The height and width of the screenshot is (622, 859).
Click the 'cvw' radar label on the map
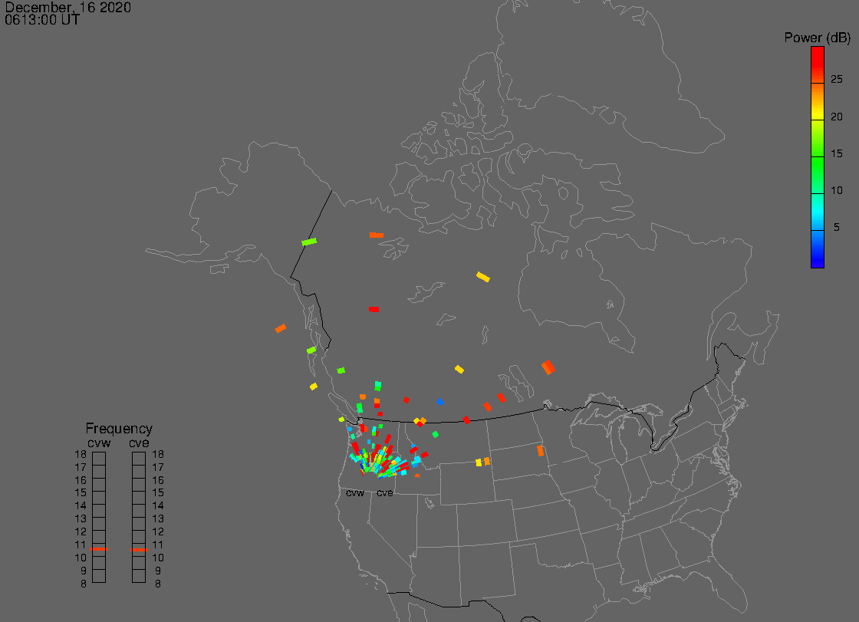coord(355,493)
